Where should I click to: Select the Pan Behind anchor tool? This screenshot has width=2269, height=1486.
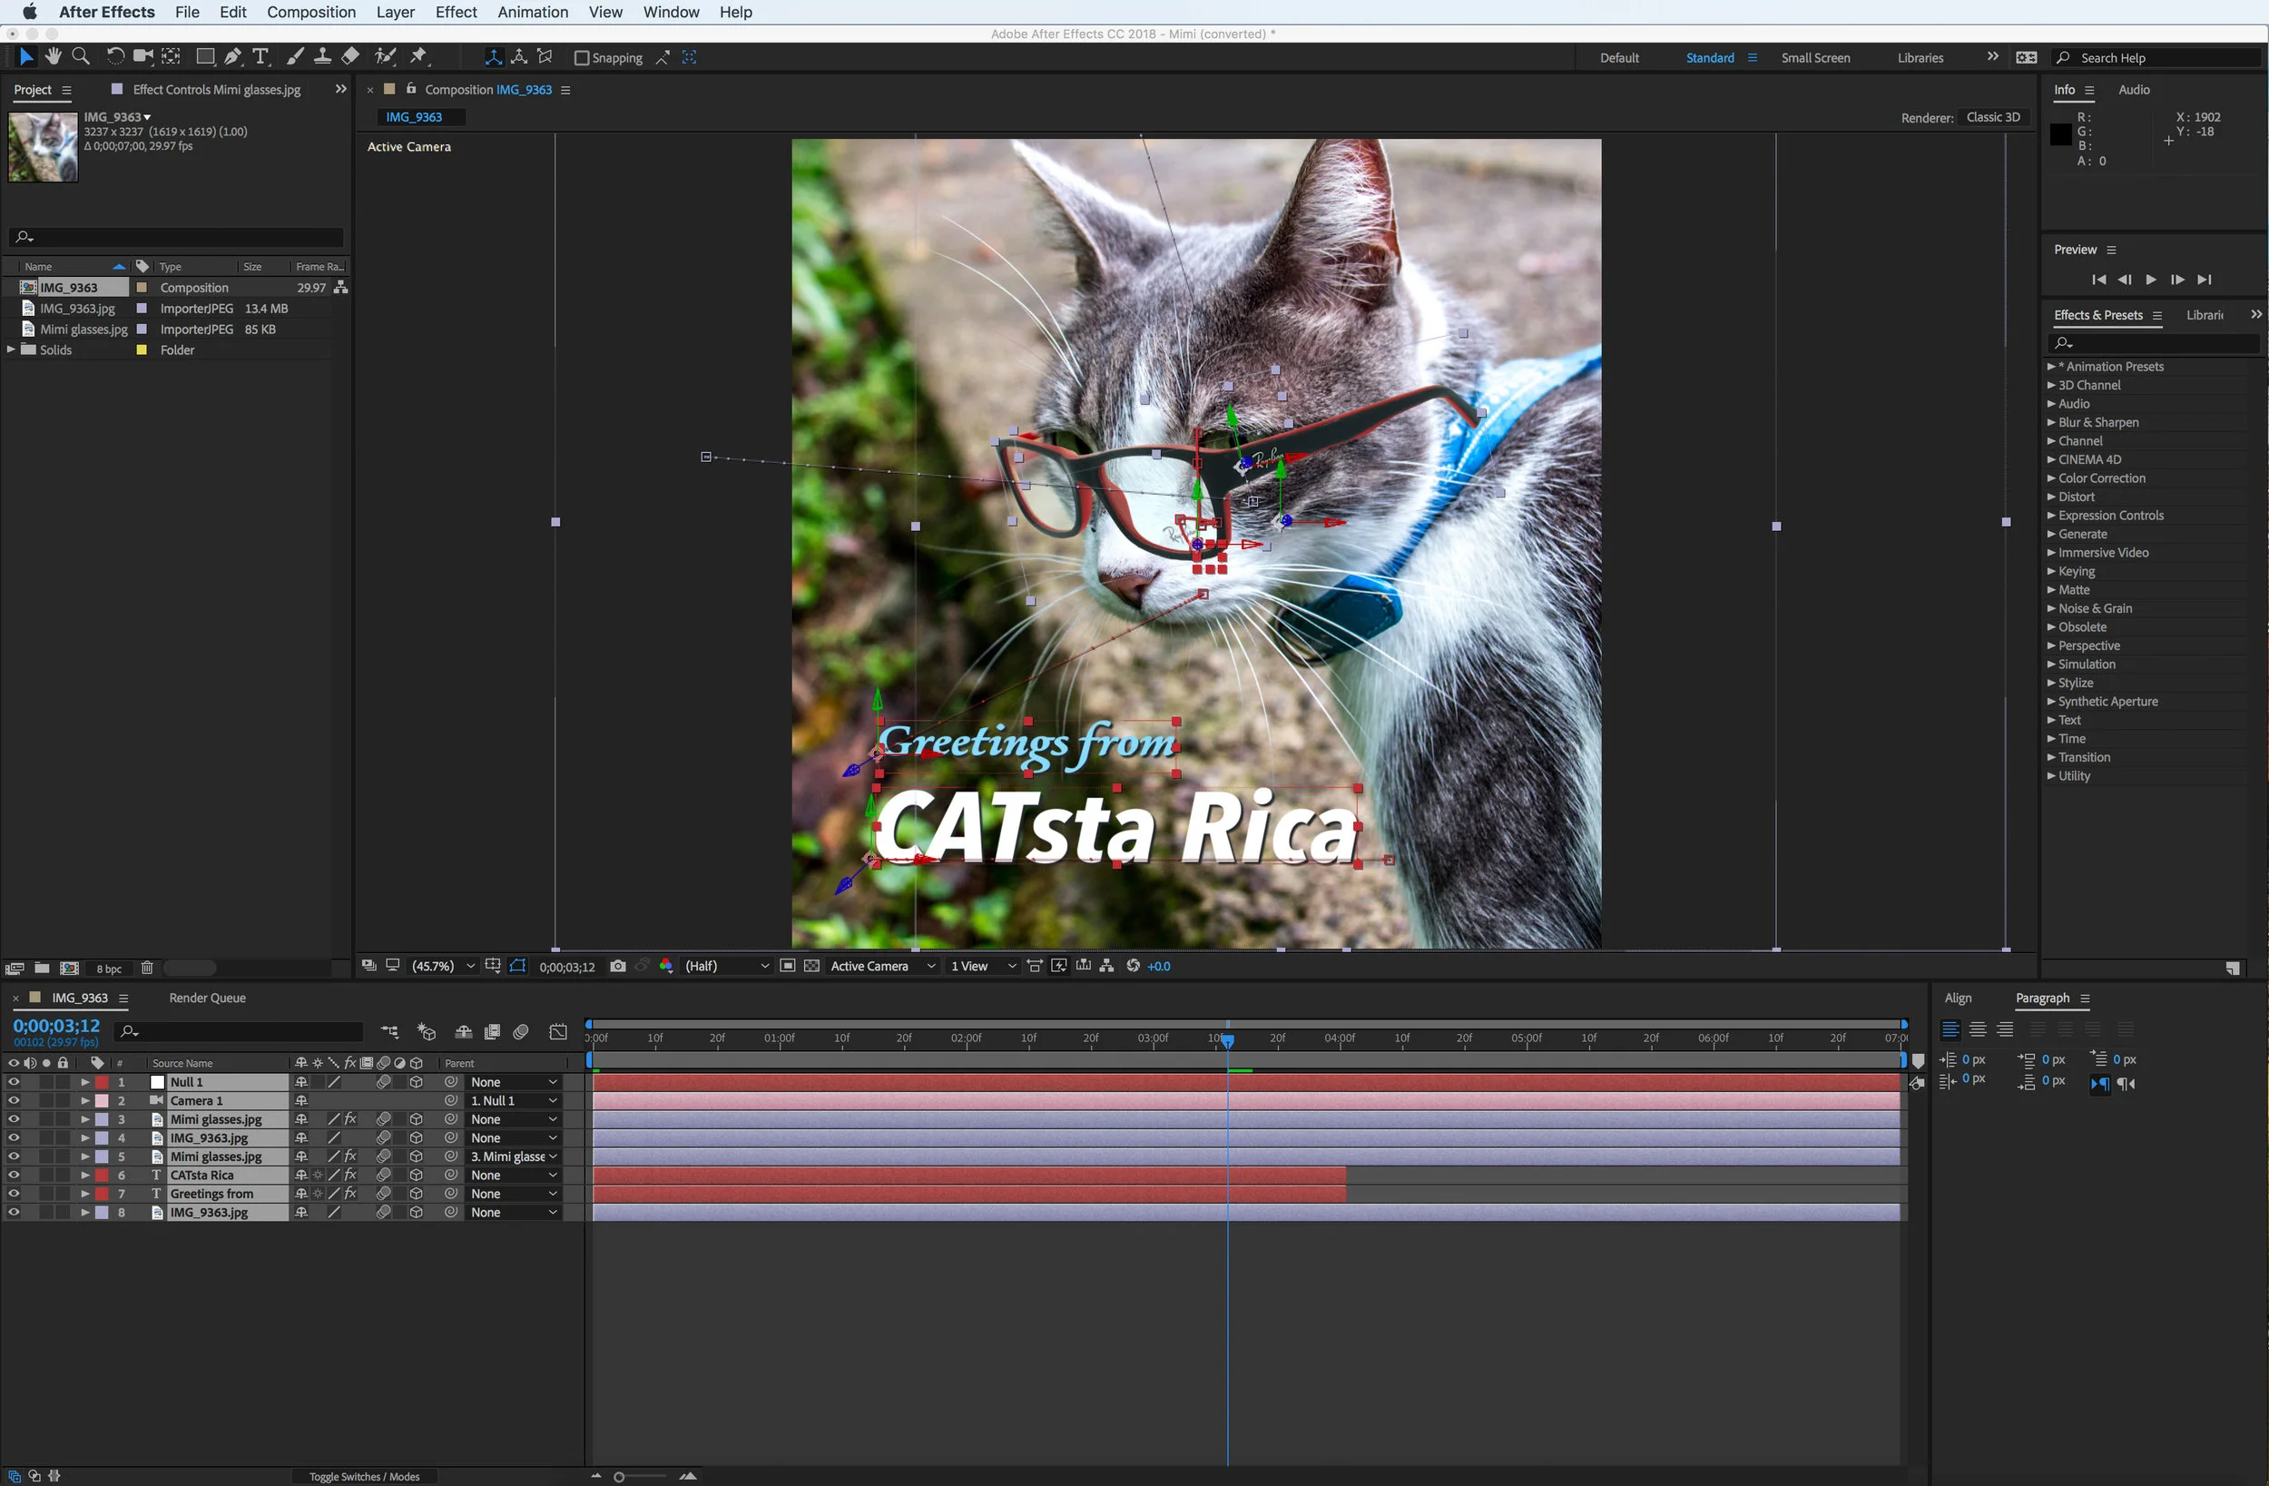pos(171,57)
